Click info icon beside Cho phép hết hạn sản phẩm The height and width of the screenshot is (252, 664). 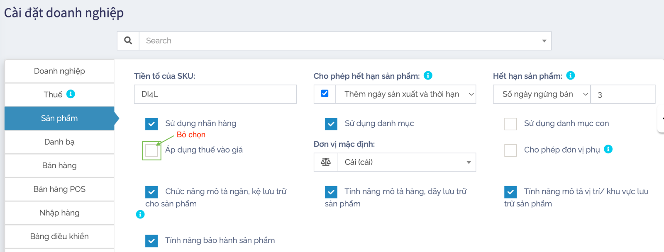[x=428, y=75]
